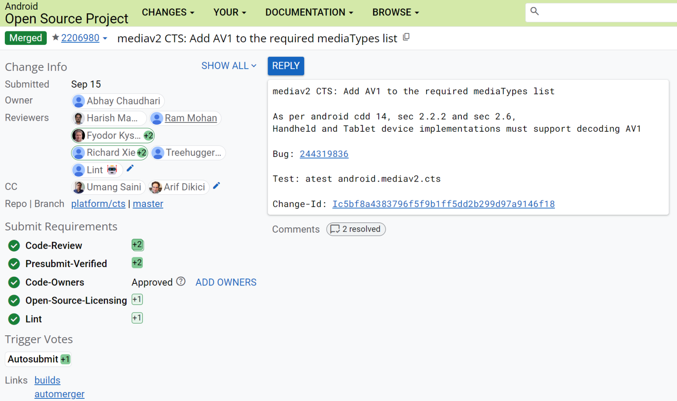This screenshot has height=401, width=677.
Task: Click the 2 resolved comments chip
Action: [x=356, y=229]
